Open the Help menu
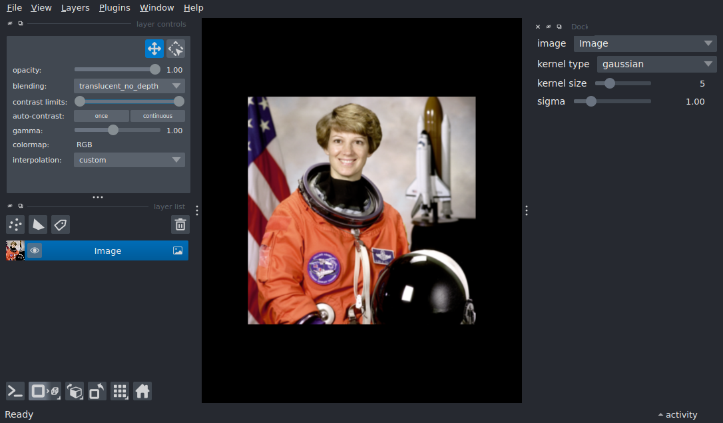The image size is (723, 423). click(193, 8)
